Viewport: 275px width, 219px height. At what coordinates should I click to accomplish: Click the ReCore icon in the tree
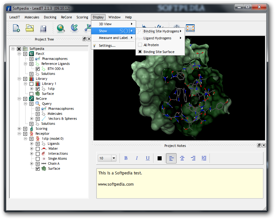[31, 99]
